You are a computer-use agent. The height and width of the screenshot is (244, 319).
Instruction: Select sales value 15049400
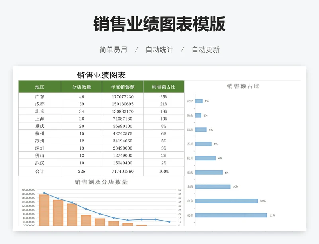tap(122, 163)
